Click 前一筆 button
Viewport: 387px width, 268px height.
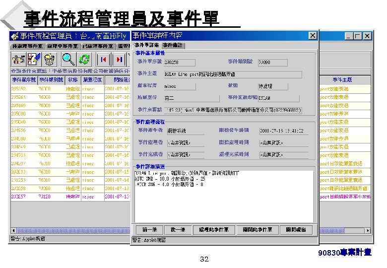tap(150, 230)
